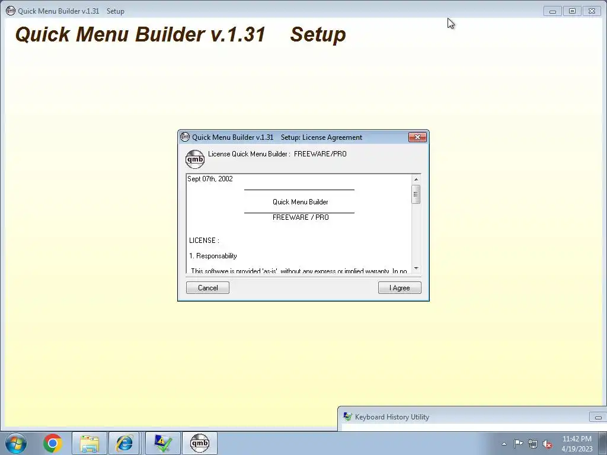The height and width of the screenshot is (455, 607).
Task: Click the qmb logo in license dialog
Action: (194, 159)
